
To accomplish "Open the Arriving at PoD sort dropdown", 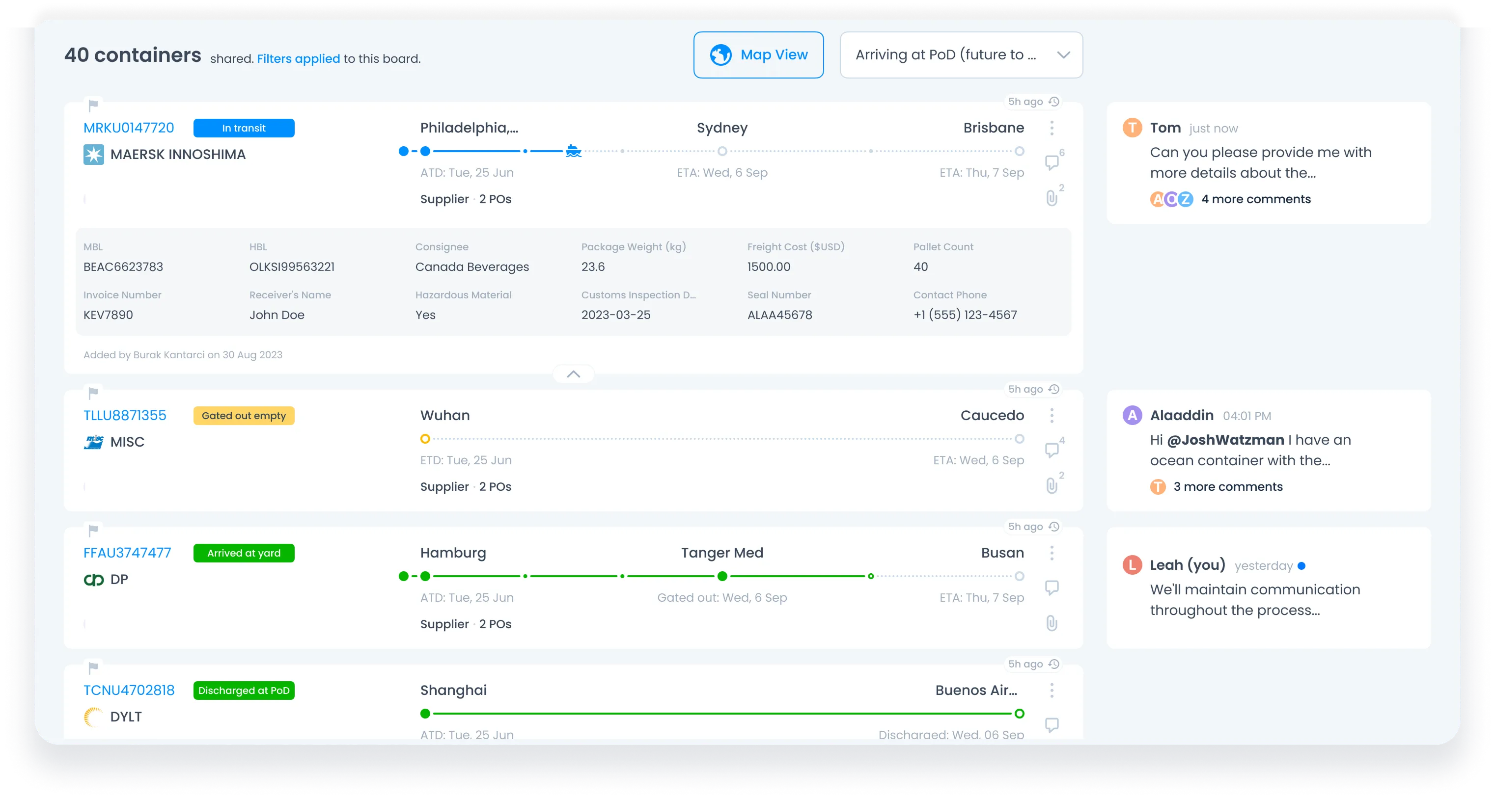I will [961, 55].
